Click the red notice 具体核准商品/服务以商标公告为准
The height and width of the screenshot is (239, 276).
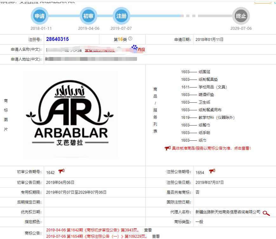(211, 148)
